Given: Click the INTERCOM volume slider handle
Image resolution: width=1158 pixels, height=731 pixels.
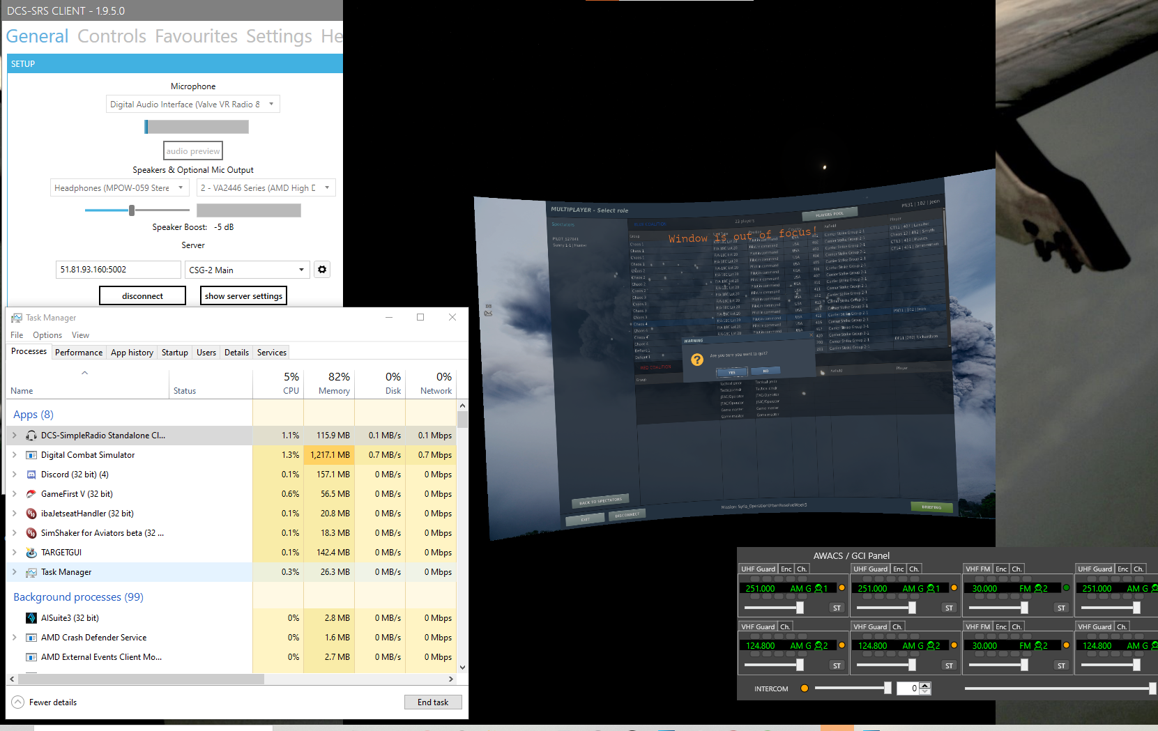Looking at the screenshot, I should click(887, 688).
